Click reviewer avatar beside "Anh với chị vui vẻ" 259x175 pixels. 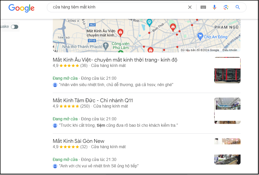click(x=55, y=166)
